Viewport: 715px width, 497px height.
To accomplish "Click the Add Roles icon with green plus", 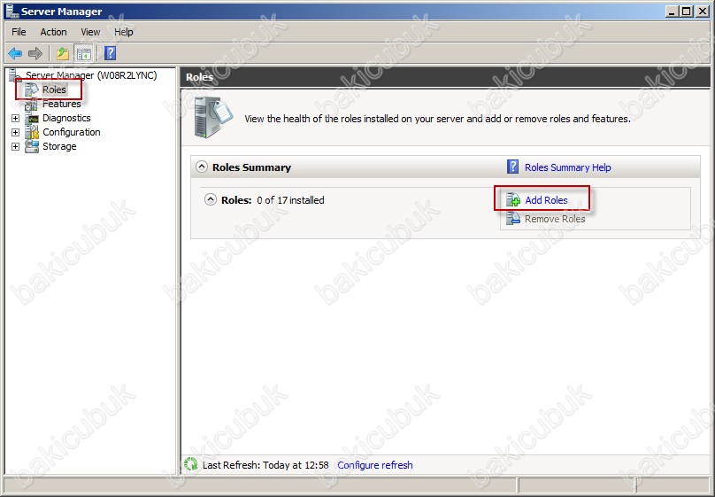I will coord(513,200).
